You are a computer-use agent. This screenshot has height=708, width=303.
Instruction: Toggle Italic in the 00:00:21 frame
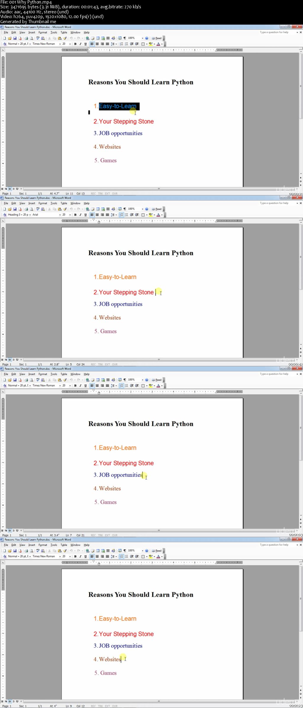80,44
